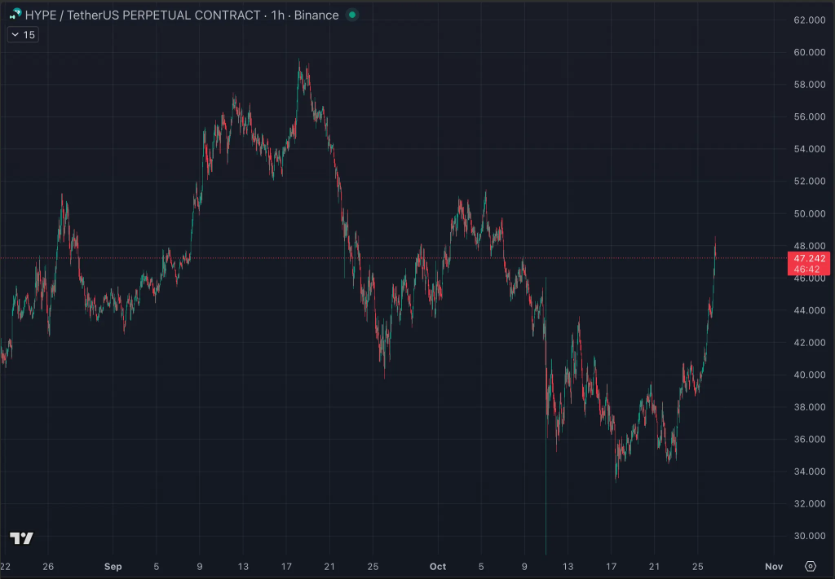Click the HYPE token logo icon
The image size is (835, 579).
pyautogui.click(x=15, y=15)
